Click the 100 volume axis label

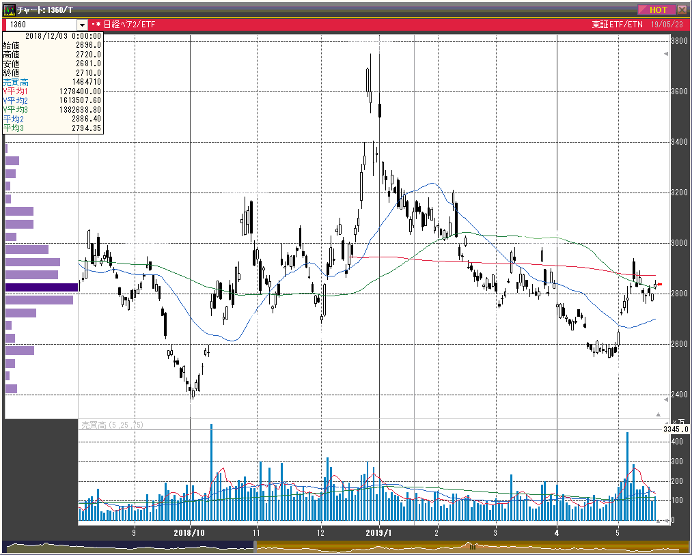[677, 501]
